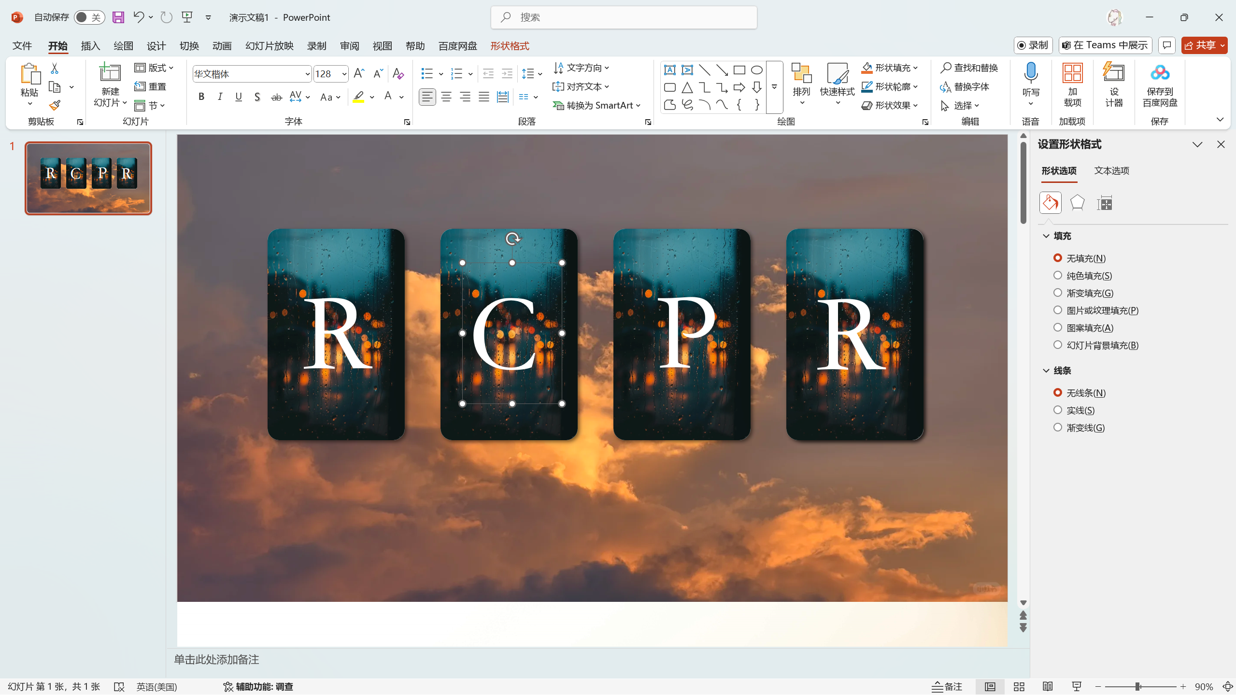Click the Record button
Screen dimensions: 1236x695
coord(1033,45)
